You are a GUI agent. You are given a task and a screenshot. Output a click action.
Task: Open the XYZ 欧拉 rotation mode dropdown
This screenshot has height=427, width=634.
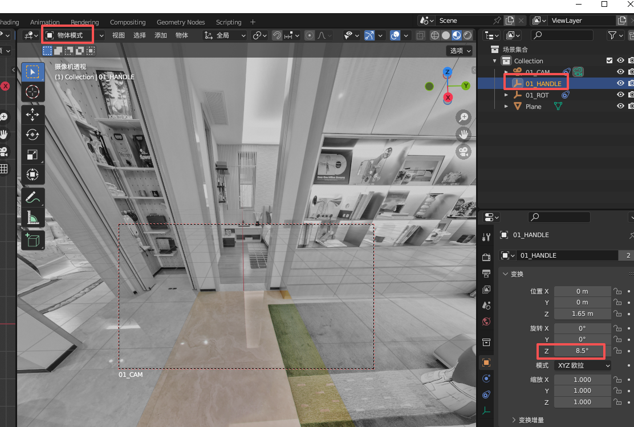pos(582,365)
